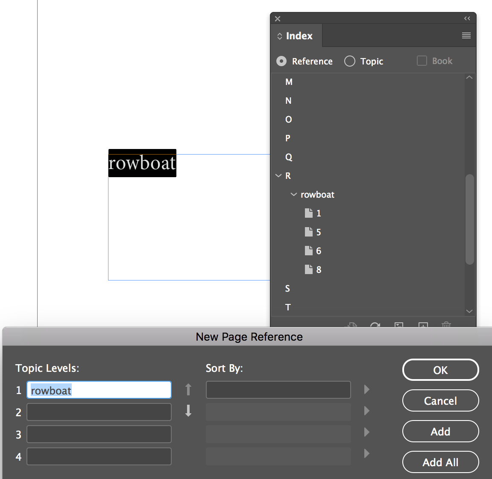Screen dimensions: 492x479
Task: Enable the Book checkbox
Action: (422, 61)
